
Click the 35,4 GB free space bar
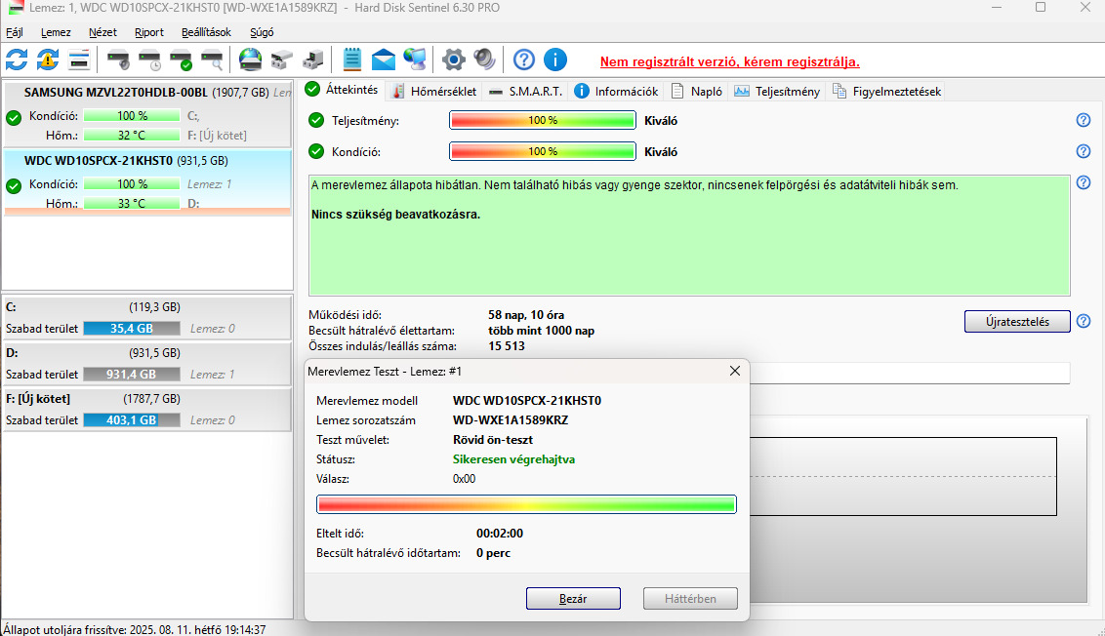pos(132,328)
